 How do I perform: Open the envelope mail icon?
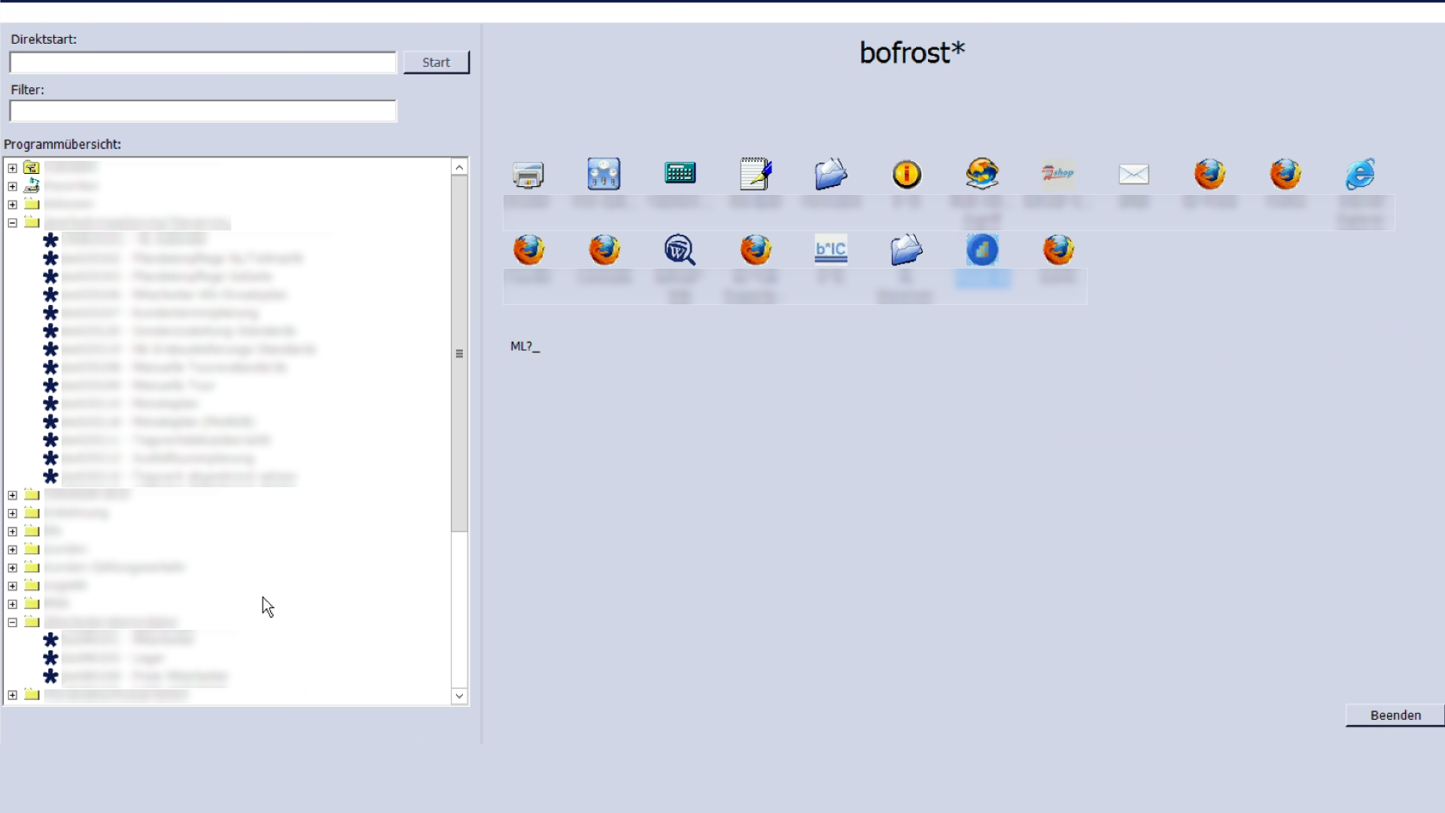coord(1133,175)
